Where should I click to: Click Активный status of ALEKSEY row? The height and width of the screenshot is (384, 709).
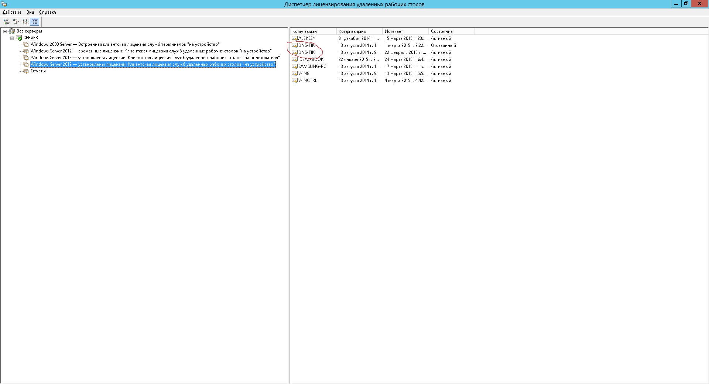(441, 38)
